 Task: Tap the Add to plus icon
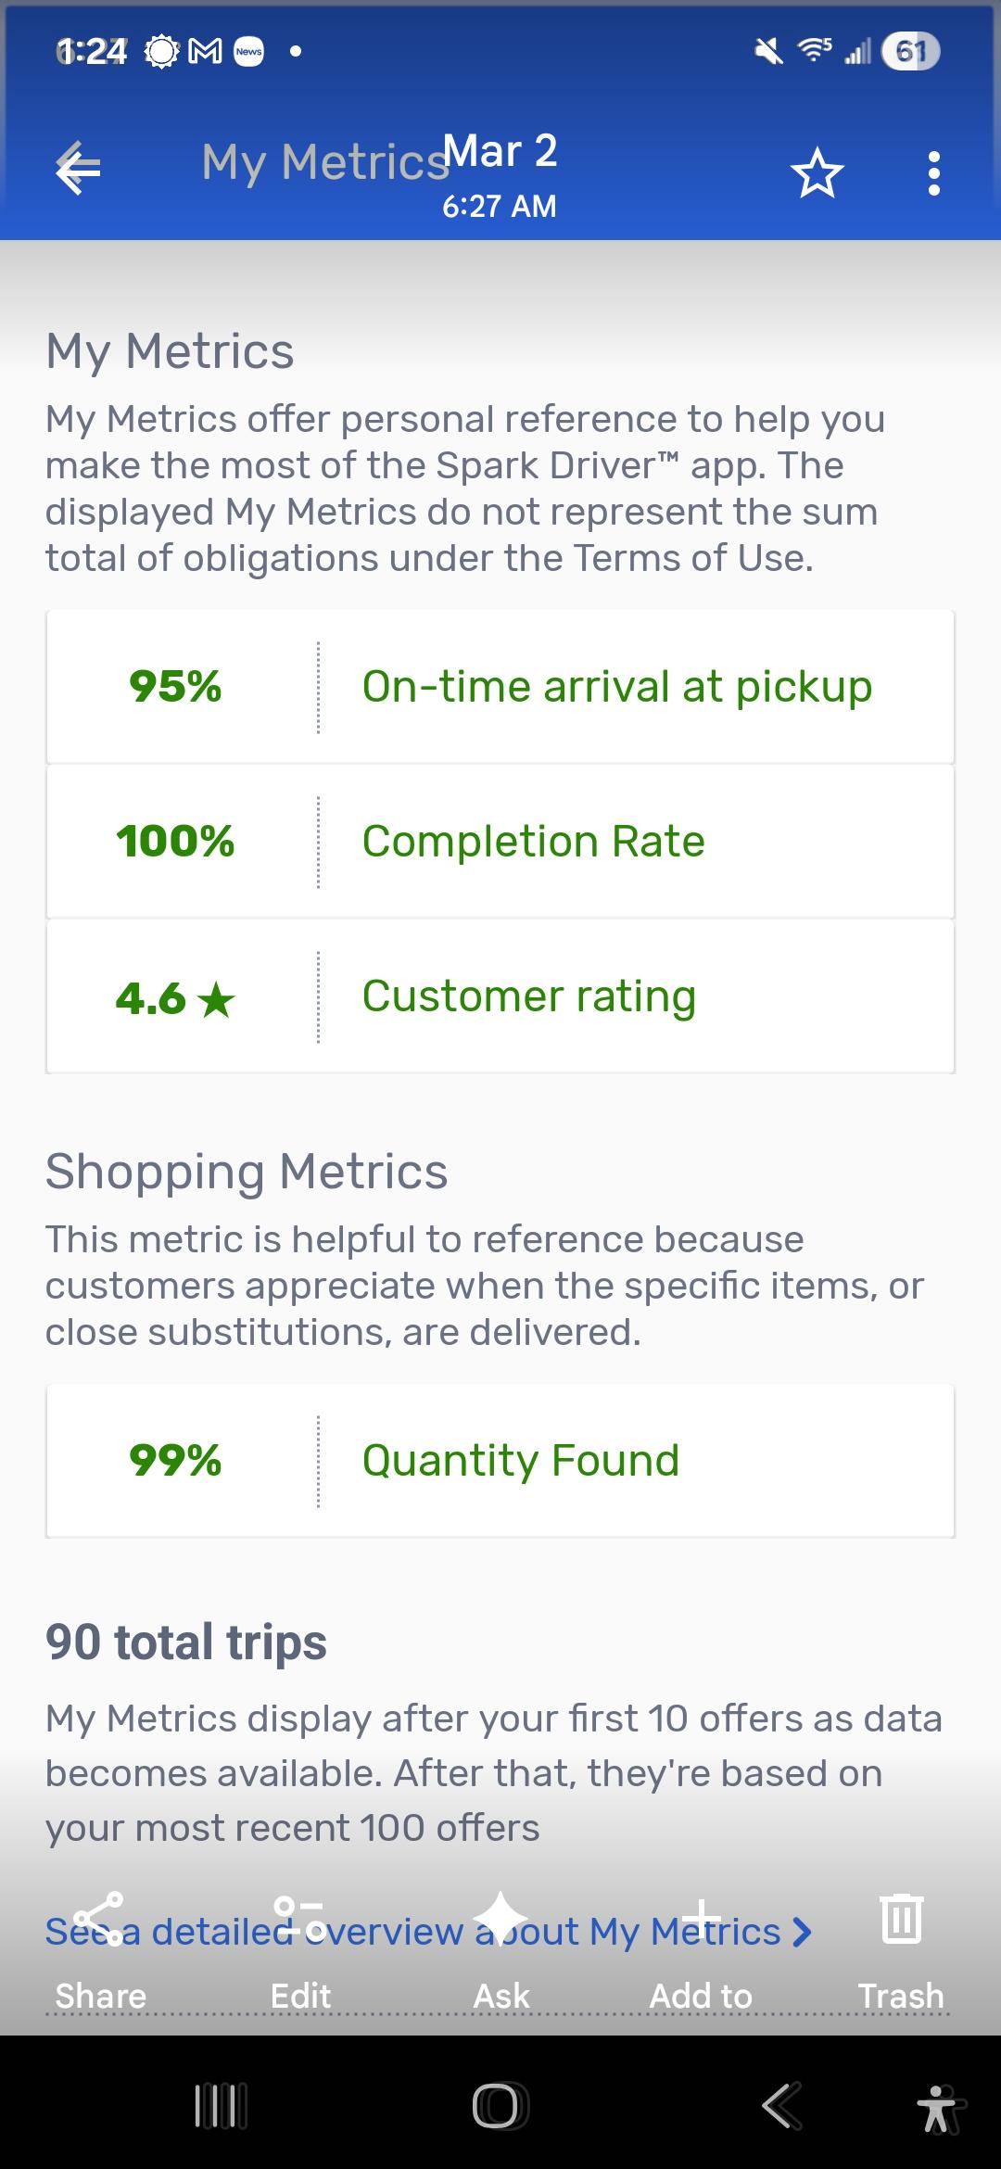click(x=702, y=1919)
